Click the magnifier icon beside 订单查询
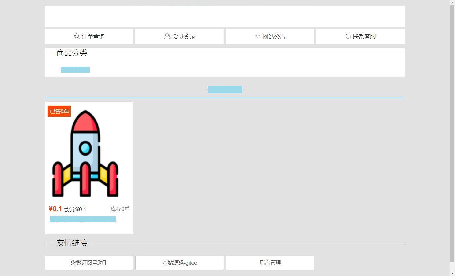 click(77, 36)
